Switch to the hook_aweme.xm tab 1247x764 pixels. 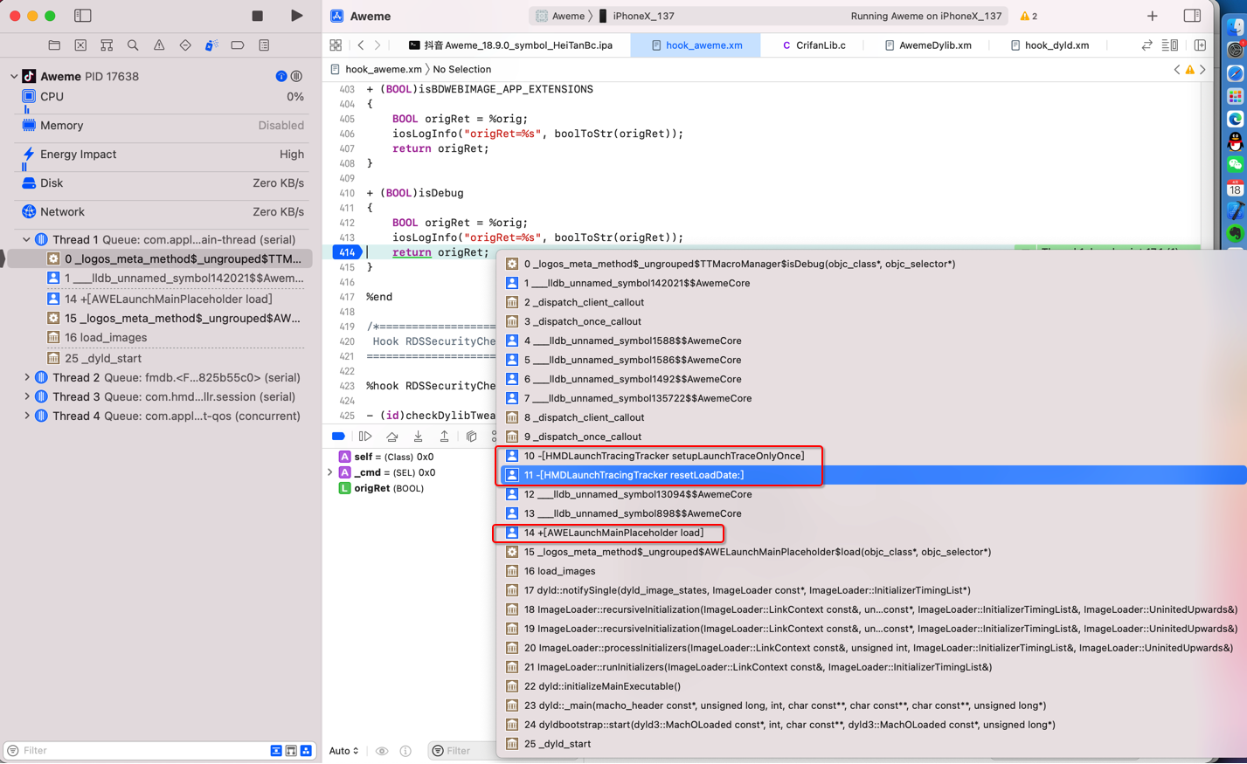point(696,45)
